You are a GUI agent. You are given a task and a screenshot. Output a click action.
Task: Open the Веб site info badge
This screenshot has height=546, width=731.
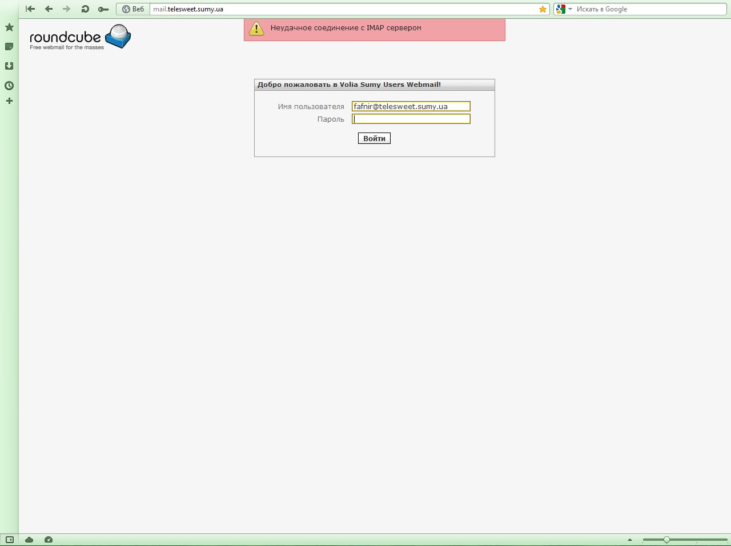tap(133, 9)
